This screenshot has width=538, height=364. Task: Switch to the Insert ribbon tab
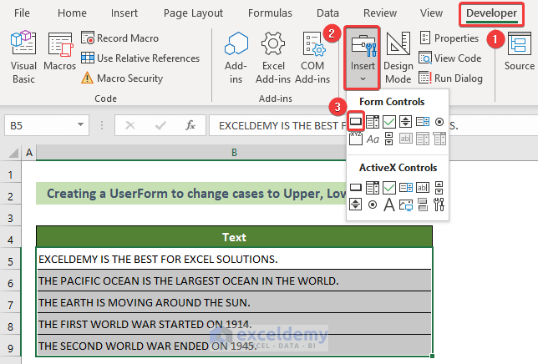point(124,13)
